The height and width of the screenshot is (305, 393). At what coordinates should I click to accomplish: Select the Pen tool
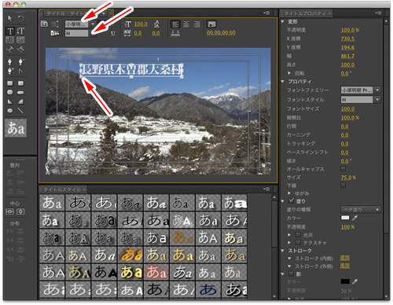(x=10, y=61)
